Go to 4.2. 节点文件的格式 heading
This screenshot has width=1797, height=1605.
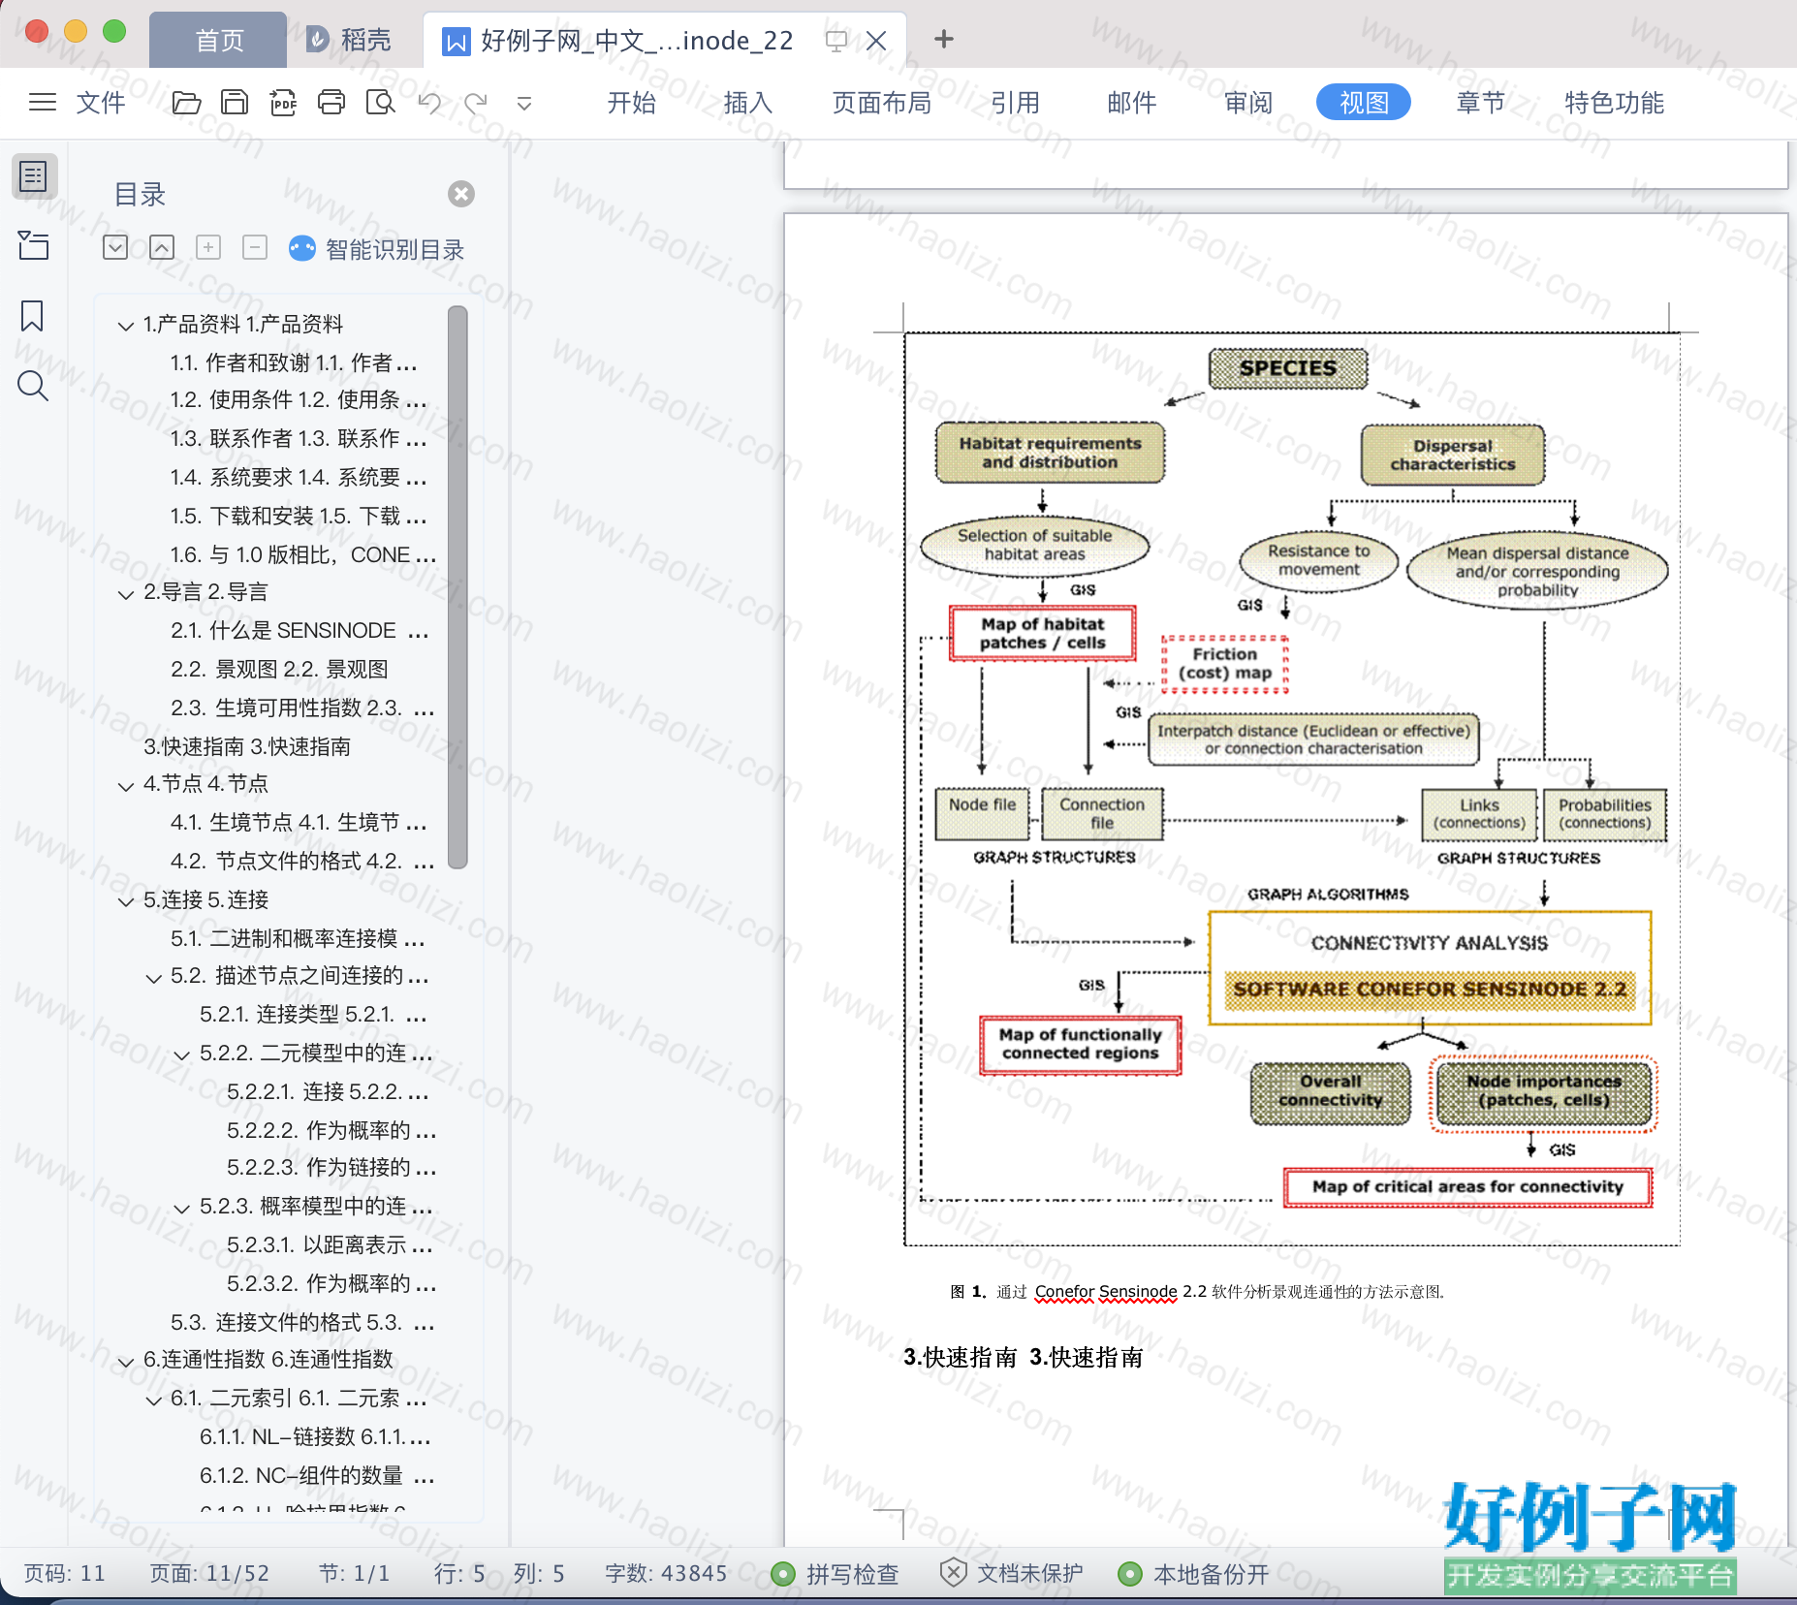302,861
